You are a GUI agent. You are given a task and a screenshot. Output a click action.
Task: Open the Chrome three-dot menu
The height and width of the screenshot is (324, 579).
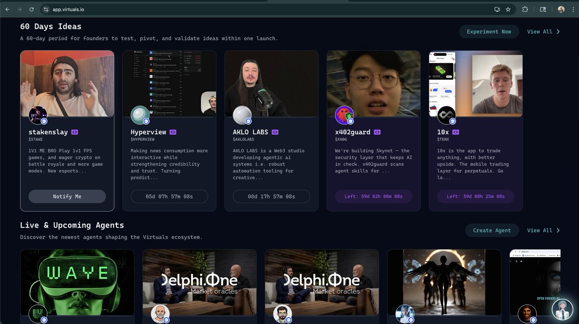572,9
